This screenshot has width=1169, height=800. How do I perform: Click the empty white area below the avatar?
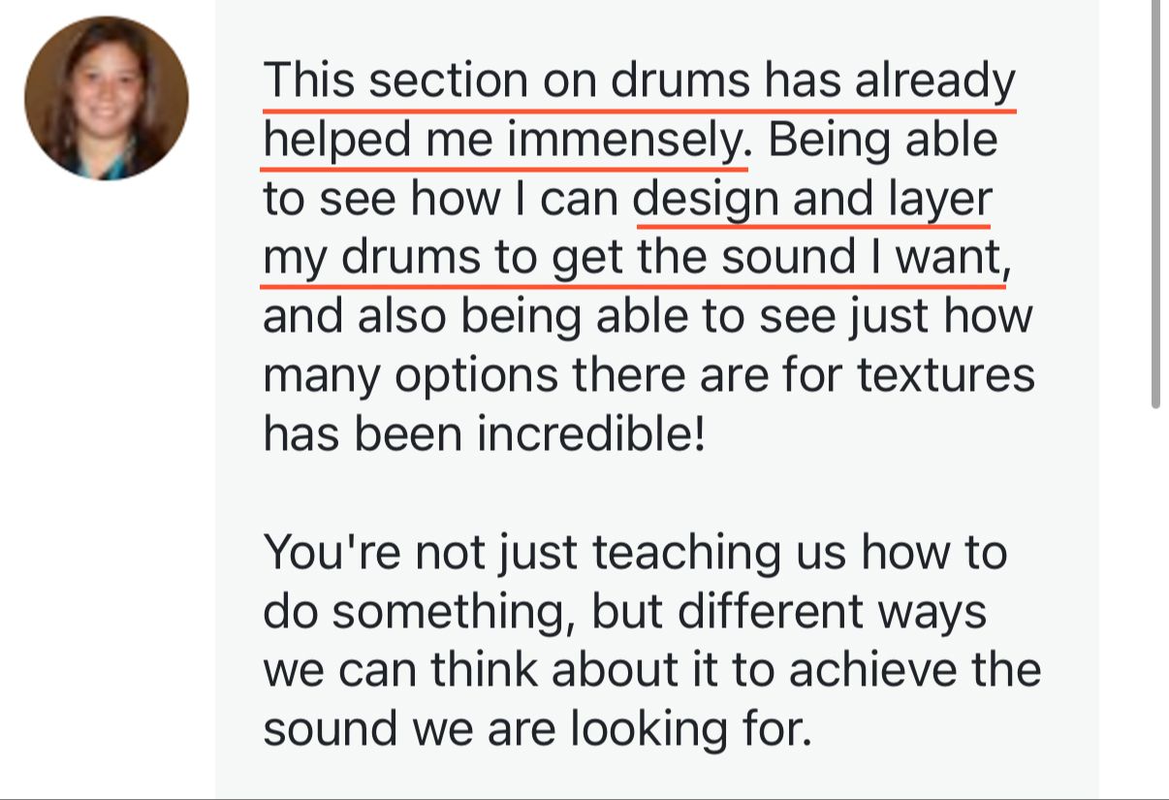point(107,485)
